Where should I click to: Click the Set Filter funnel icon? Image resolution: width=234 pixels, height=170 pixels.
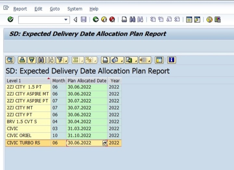(x=60, y=60)
